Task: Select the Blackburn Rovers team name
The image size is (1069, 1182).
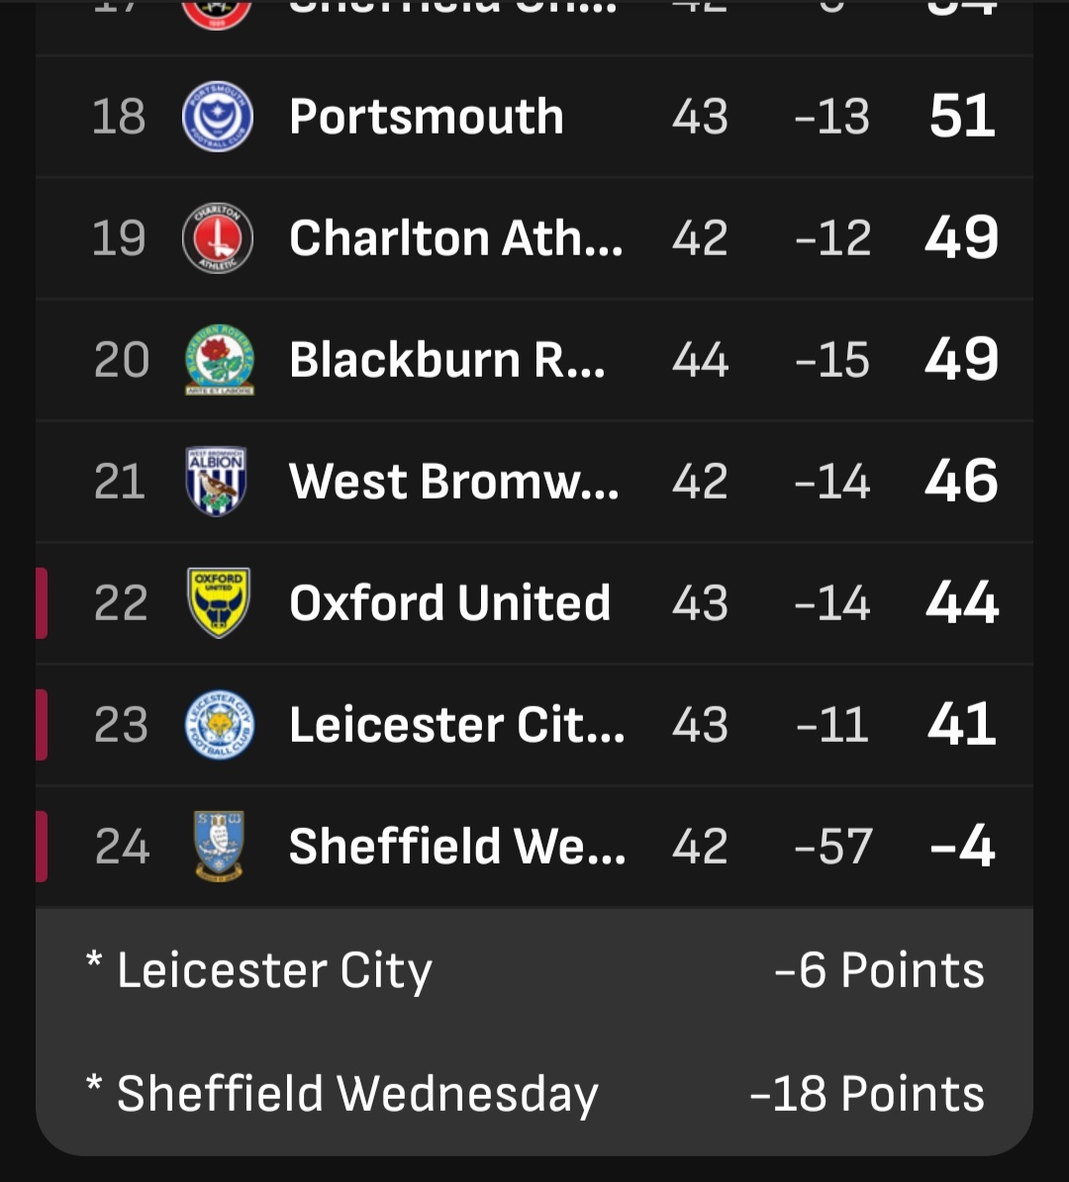Action: tap(446, 360)
